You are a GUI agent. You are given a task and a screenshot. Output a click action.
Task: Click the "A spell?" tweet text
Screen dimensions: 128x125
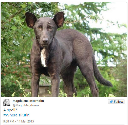(x=10, y=110)
